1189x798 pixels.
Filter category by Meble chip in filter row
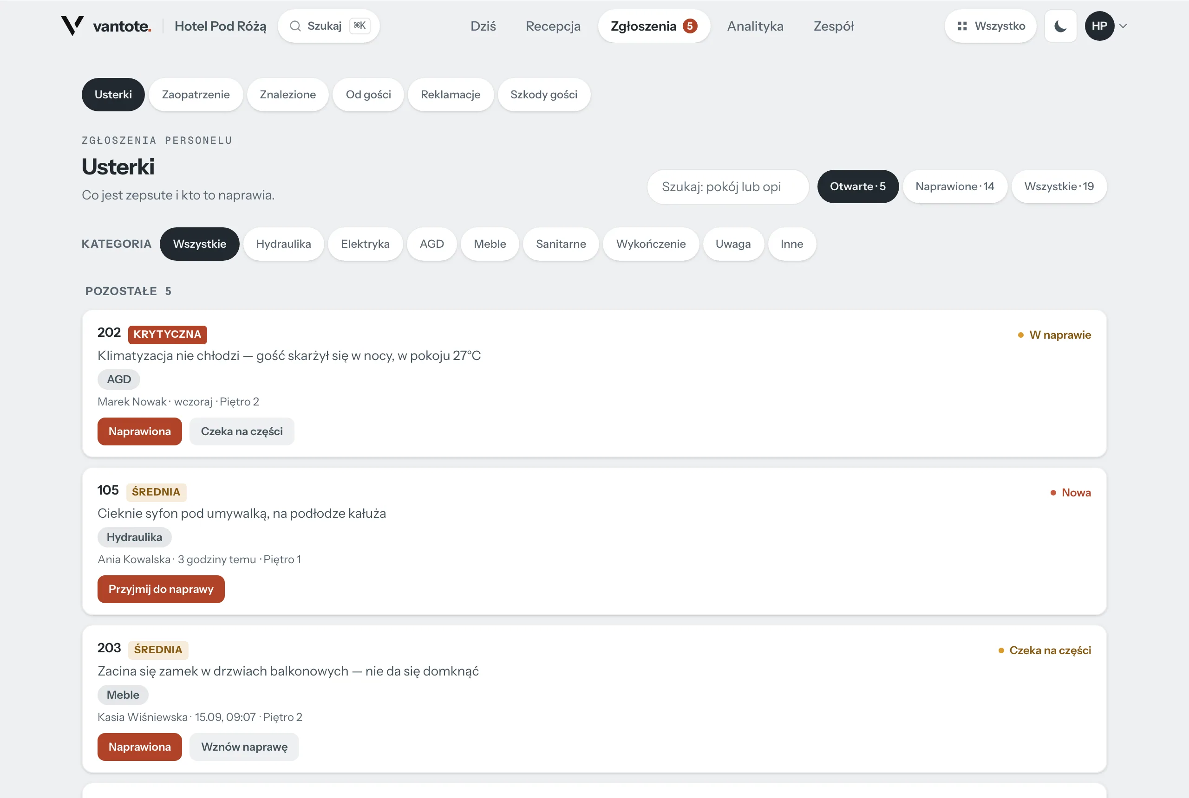click(x=490, y=245)
